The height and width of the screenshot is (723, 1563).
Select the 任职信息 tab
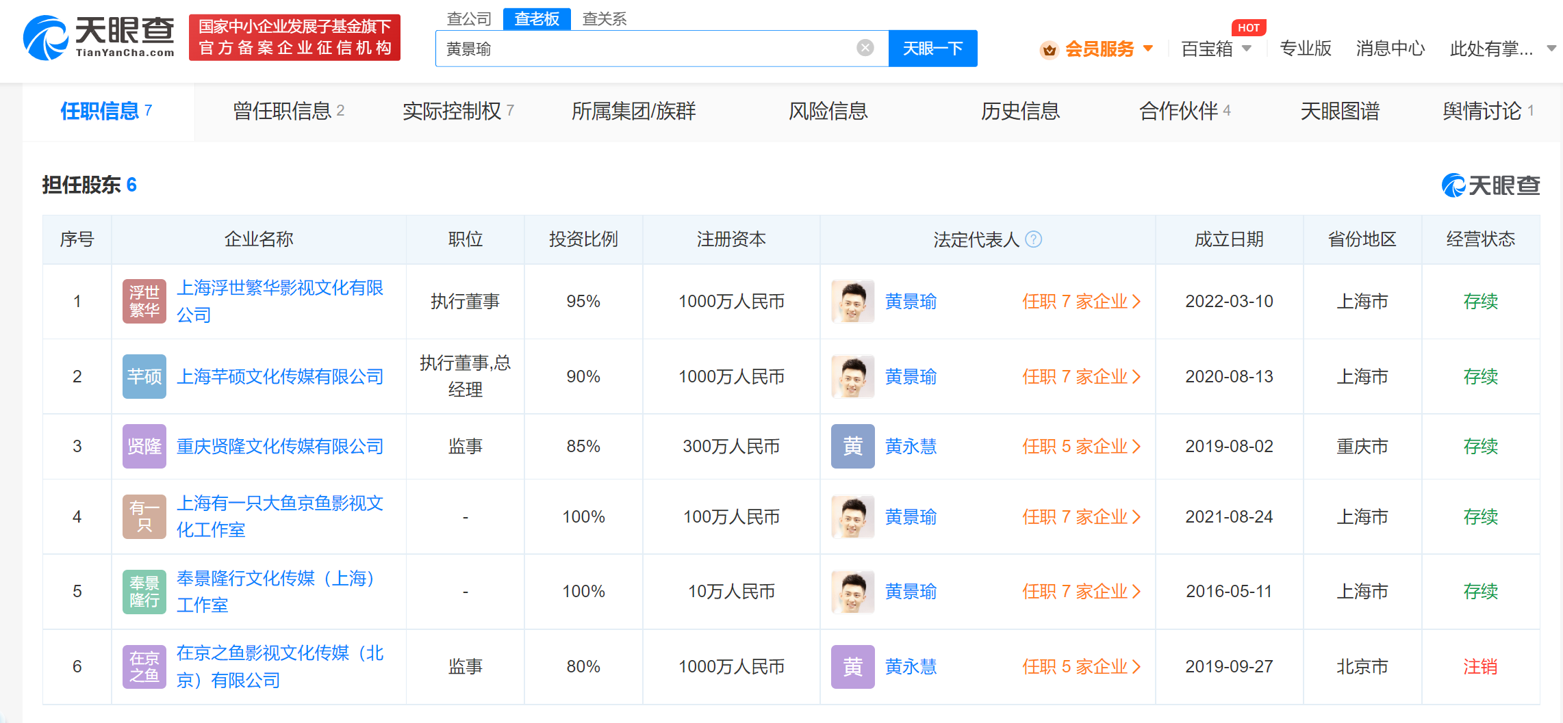[x=107, y=111]
